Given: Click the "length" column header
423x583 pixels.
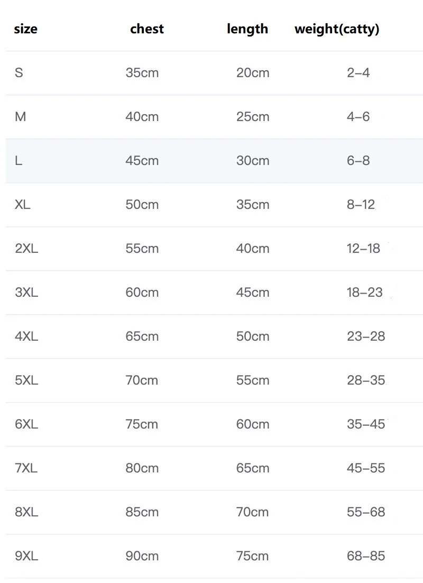Looking at the screenshot, I should click(247, 29).
